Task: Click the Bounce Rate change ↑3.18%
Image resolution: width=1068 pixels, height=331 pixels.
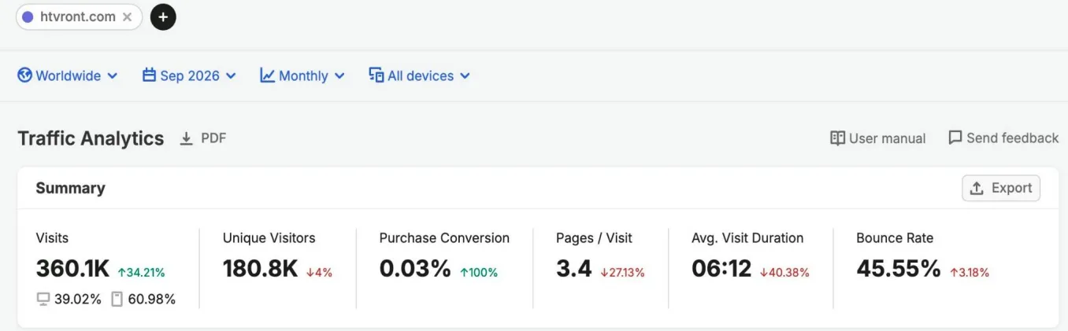Action: tap(969, 273)
